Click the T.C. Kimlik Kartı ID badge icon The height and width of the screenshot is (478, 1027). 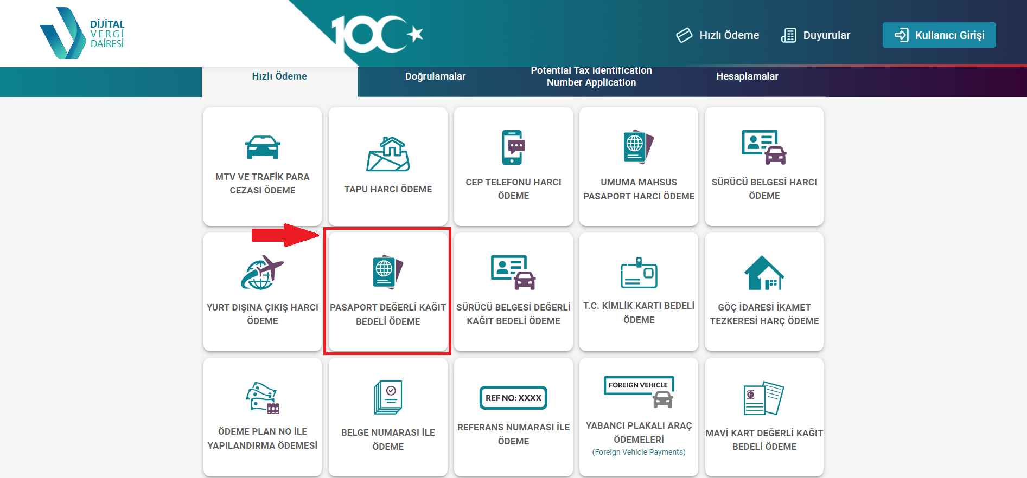639,272
